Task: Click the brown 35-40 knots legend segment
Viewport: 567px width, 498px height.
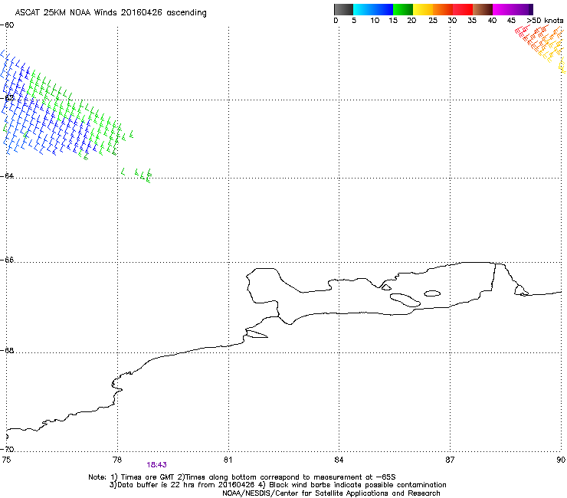Action: point(483,9)
